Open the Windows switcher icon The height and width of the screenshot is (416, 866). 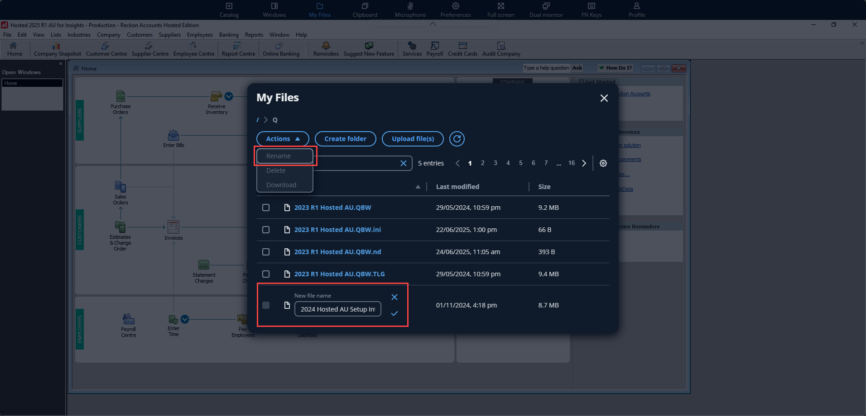274,10
